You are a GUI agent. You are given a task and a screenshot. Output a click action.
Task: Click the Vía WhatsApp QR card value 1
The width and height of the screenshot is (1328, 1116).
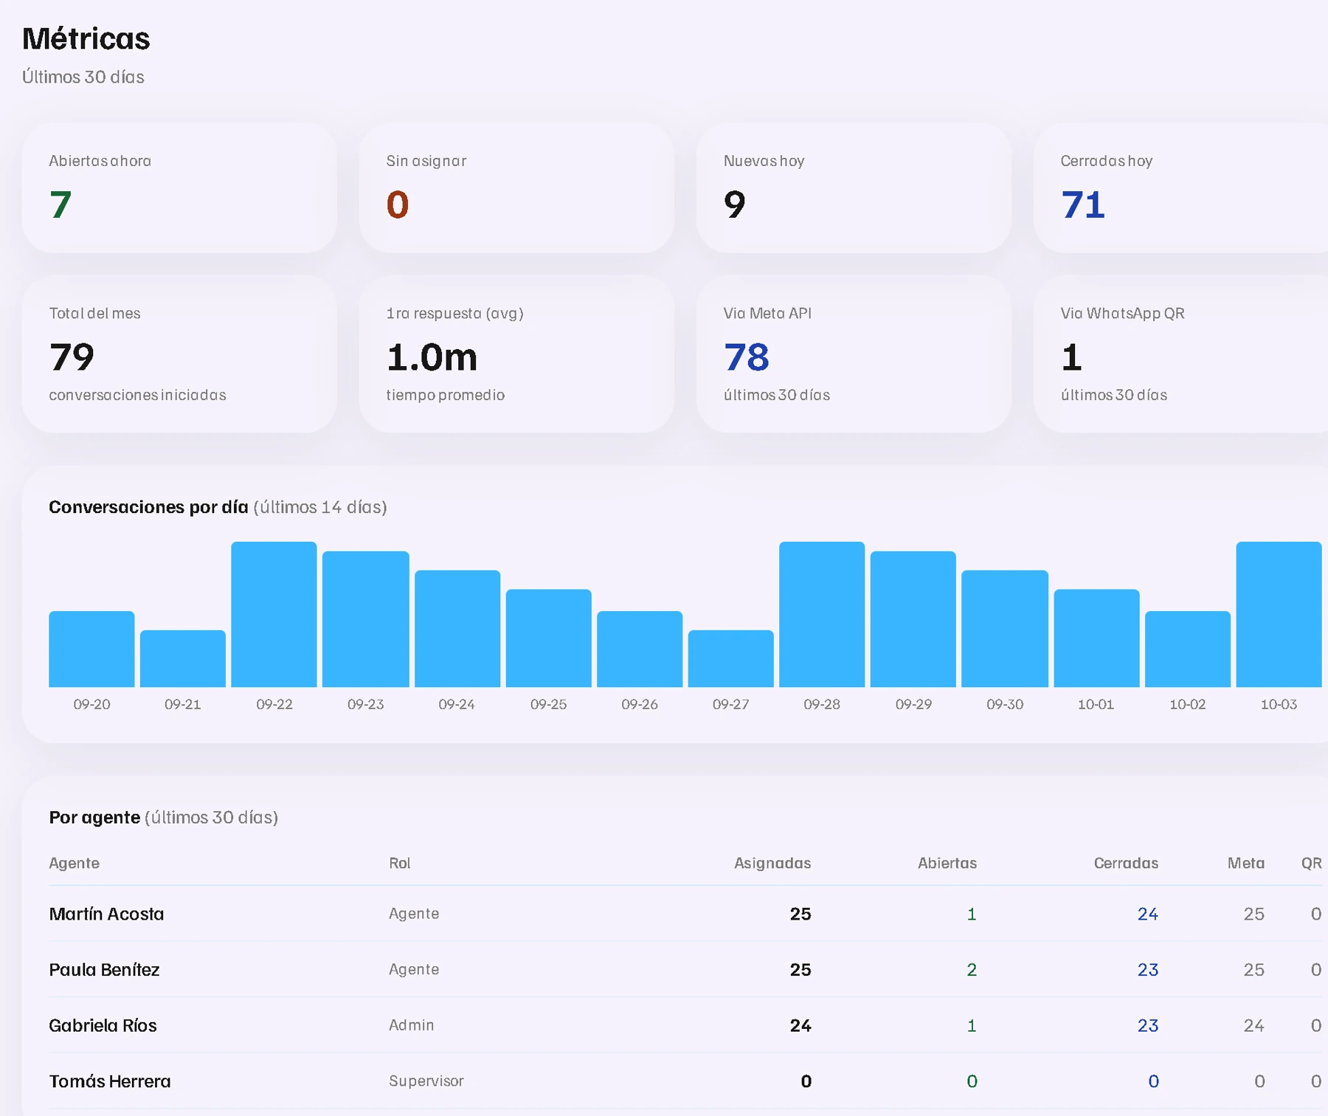coord(1071,357)
